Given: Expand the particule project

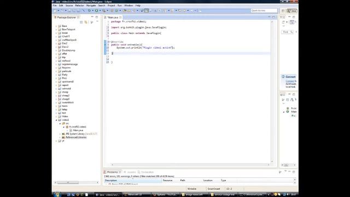Looking at the screenshot, I should click(56, 71).
